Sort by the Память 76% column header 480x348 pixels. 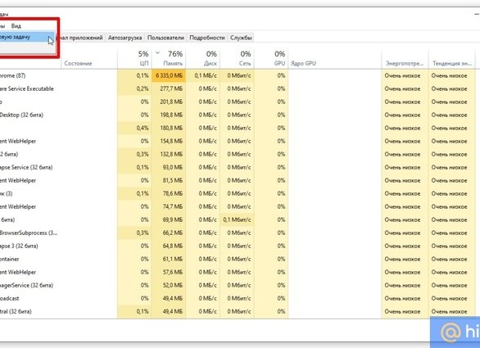tap(169, 58)
